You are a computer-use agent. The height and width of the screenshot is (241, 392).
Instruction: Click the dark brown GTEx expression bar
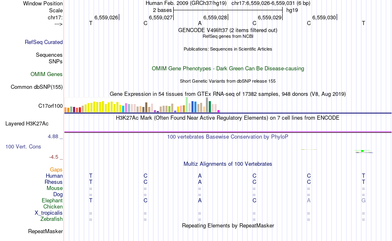coord(146,107)
